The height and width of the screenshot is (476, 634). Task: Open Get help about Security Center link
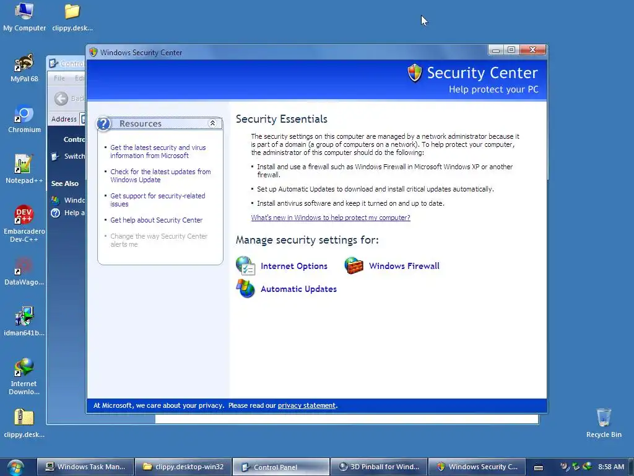(157, 220)
